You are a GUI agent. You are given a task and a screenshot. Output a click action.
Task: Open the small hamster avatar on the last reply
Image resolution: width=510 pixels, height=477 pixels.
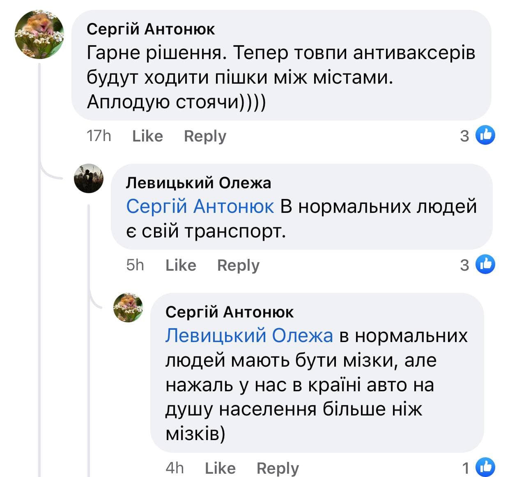point(128,308)
